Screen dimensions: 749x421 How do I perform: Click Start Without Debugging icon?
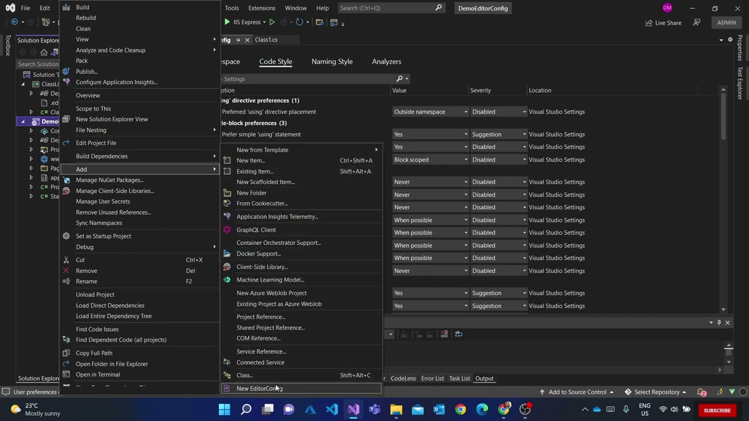(x=272, y=22)
